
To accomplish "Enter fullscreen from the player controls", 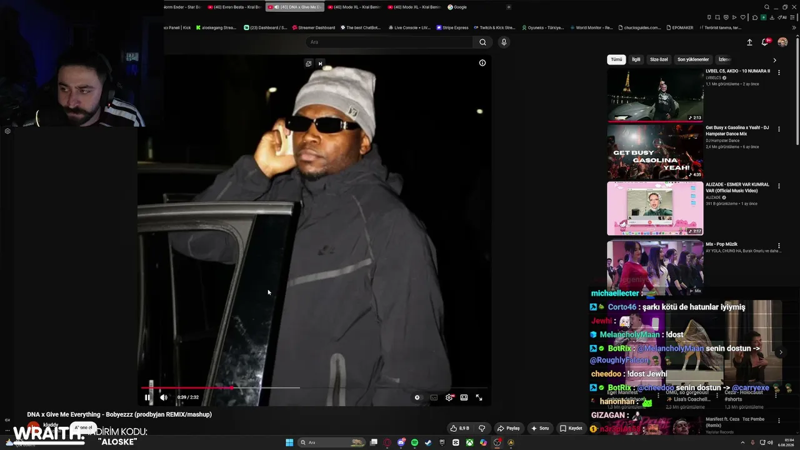I will coord(479,397).
